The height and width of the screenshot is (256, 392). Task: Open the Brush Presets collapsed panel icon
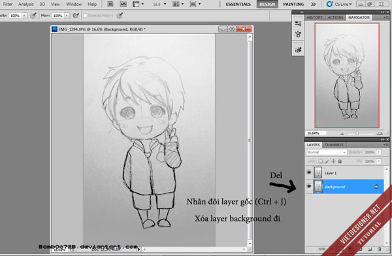coord(298,24)
